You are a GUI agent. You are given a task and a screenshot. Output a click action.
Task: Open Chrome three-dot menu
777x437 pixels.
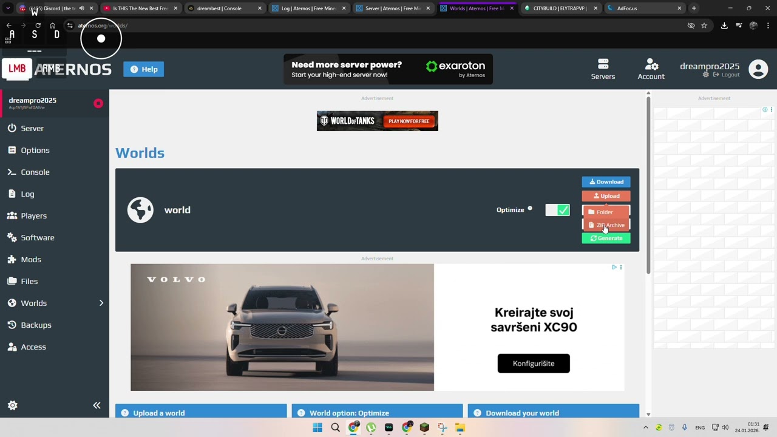pos(768,25)
